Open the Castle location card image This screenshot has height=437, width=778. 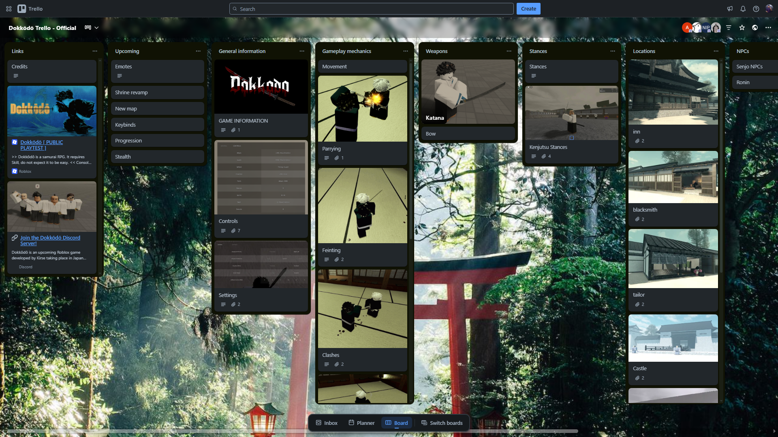tap(673, 338)
